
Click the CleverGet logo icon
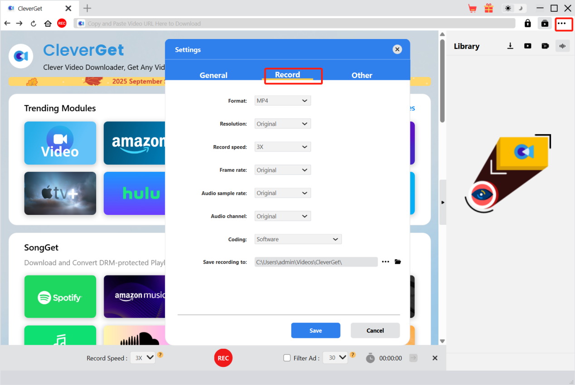pos(20,56)
